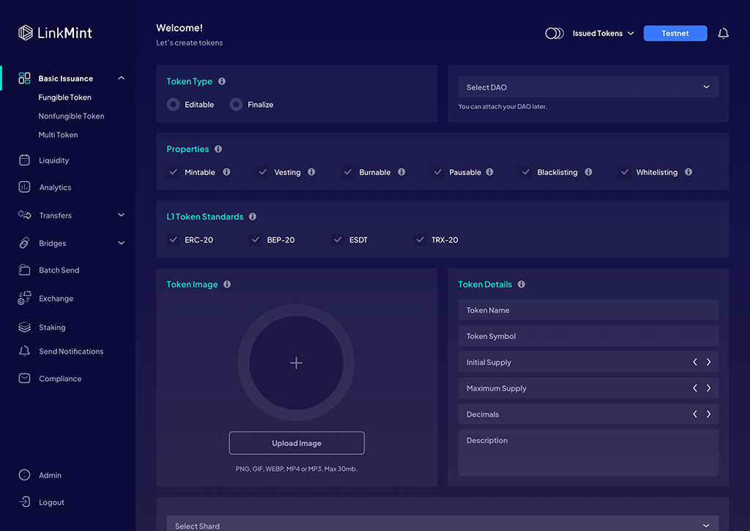The height and width of the screenshot is (531, 750).
Task: Click the Upload Image button
Action: 297,443
